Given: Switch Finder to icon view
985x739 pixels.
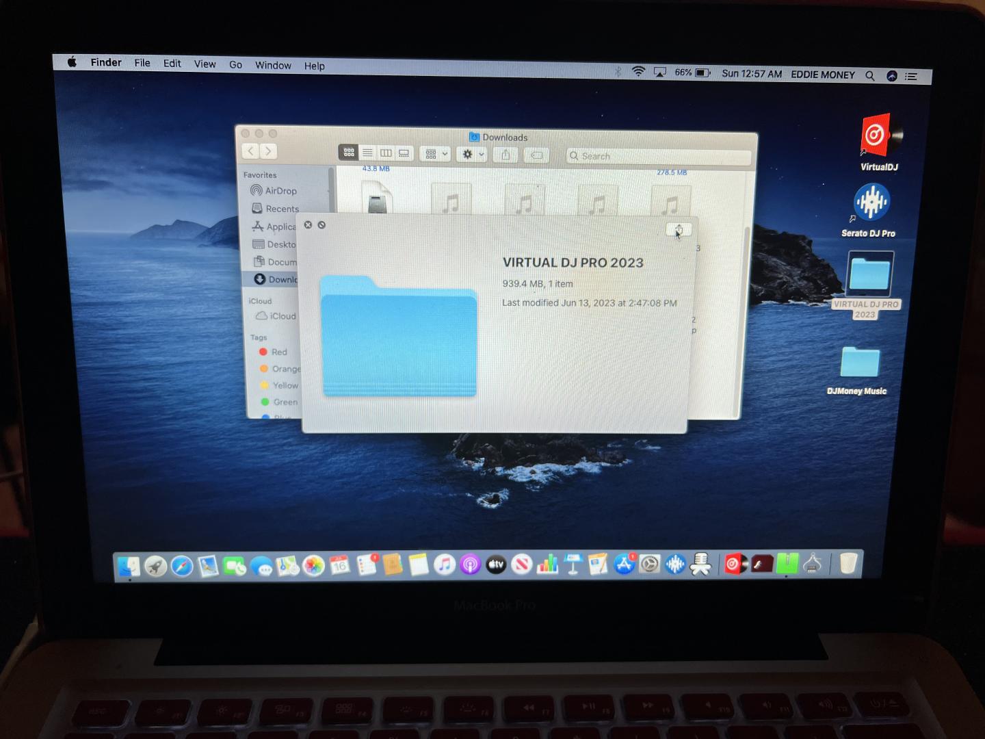Looking at the screenshot, I should click(348, 153).
